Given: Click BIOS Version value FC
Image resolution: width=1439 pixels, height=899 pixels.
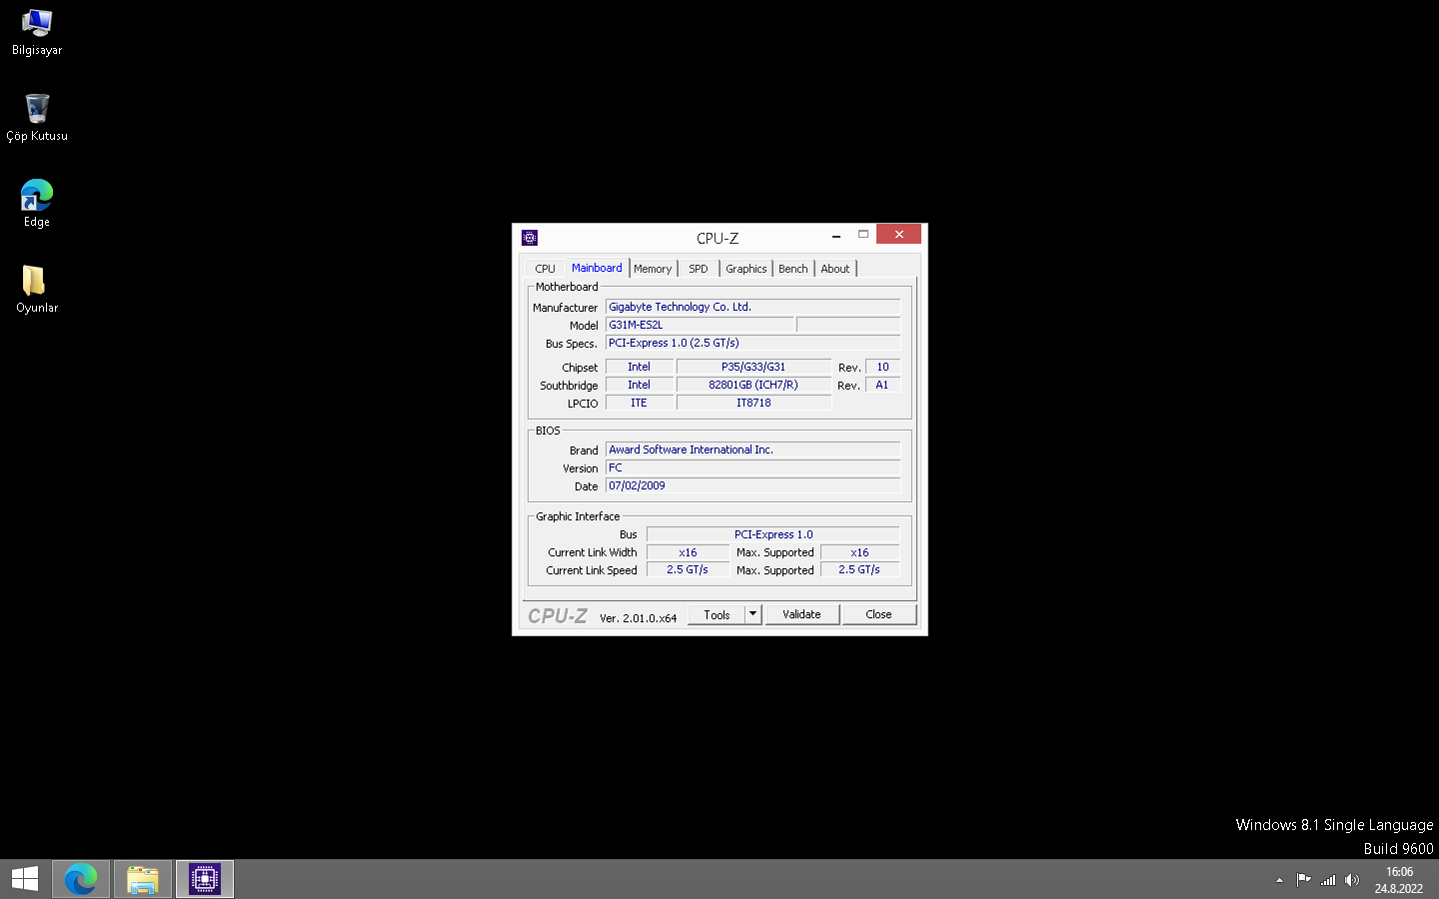Looking at the screenshot, I should pos(752,467).
